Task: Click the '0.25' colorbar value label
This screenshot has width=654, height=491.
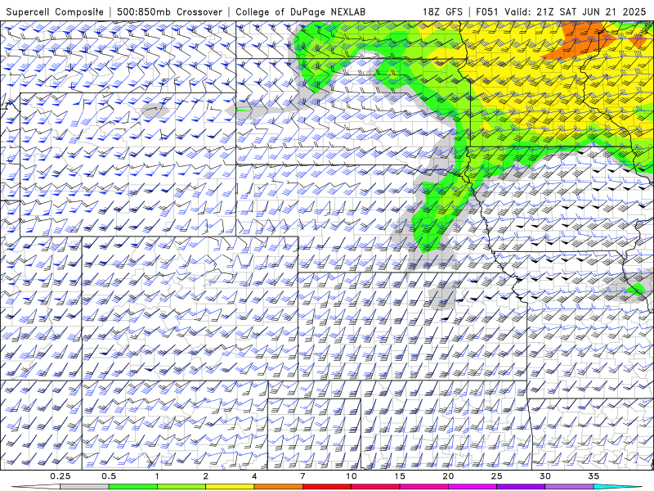Action: [x=60, y=476]
